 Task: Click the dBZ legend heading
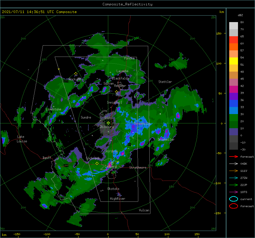(240, 15)
